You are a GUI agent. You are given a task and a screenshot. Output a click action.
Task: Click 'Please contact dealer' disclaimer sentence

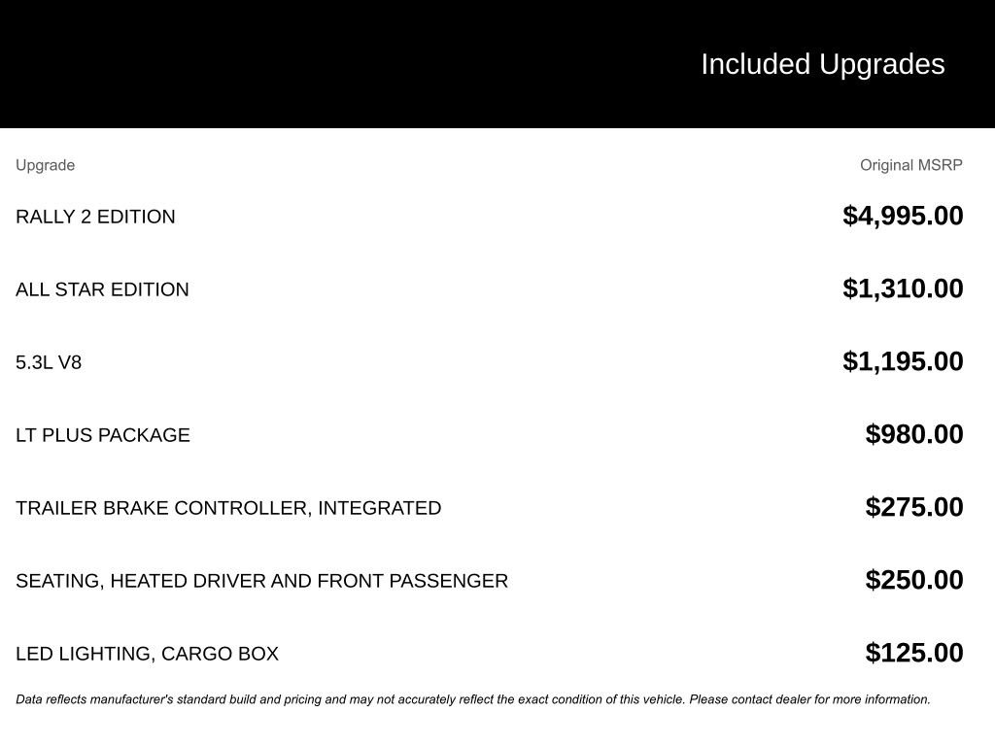click(x=809, y=699)
